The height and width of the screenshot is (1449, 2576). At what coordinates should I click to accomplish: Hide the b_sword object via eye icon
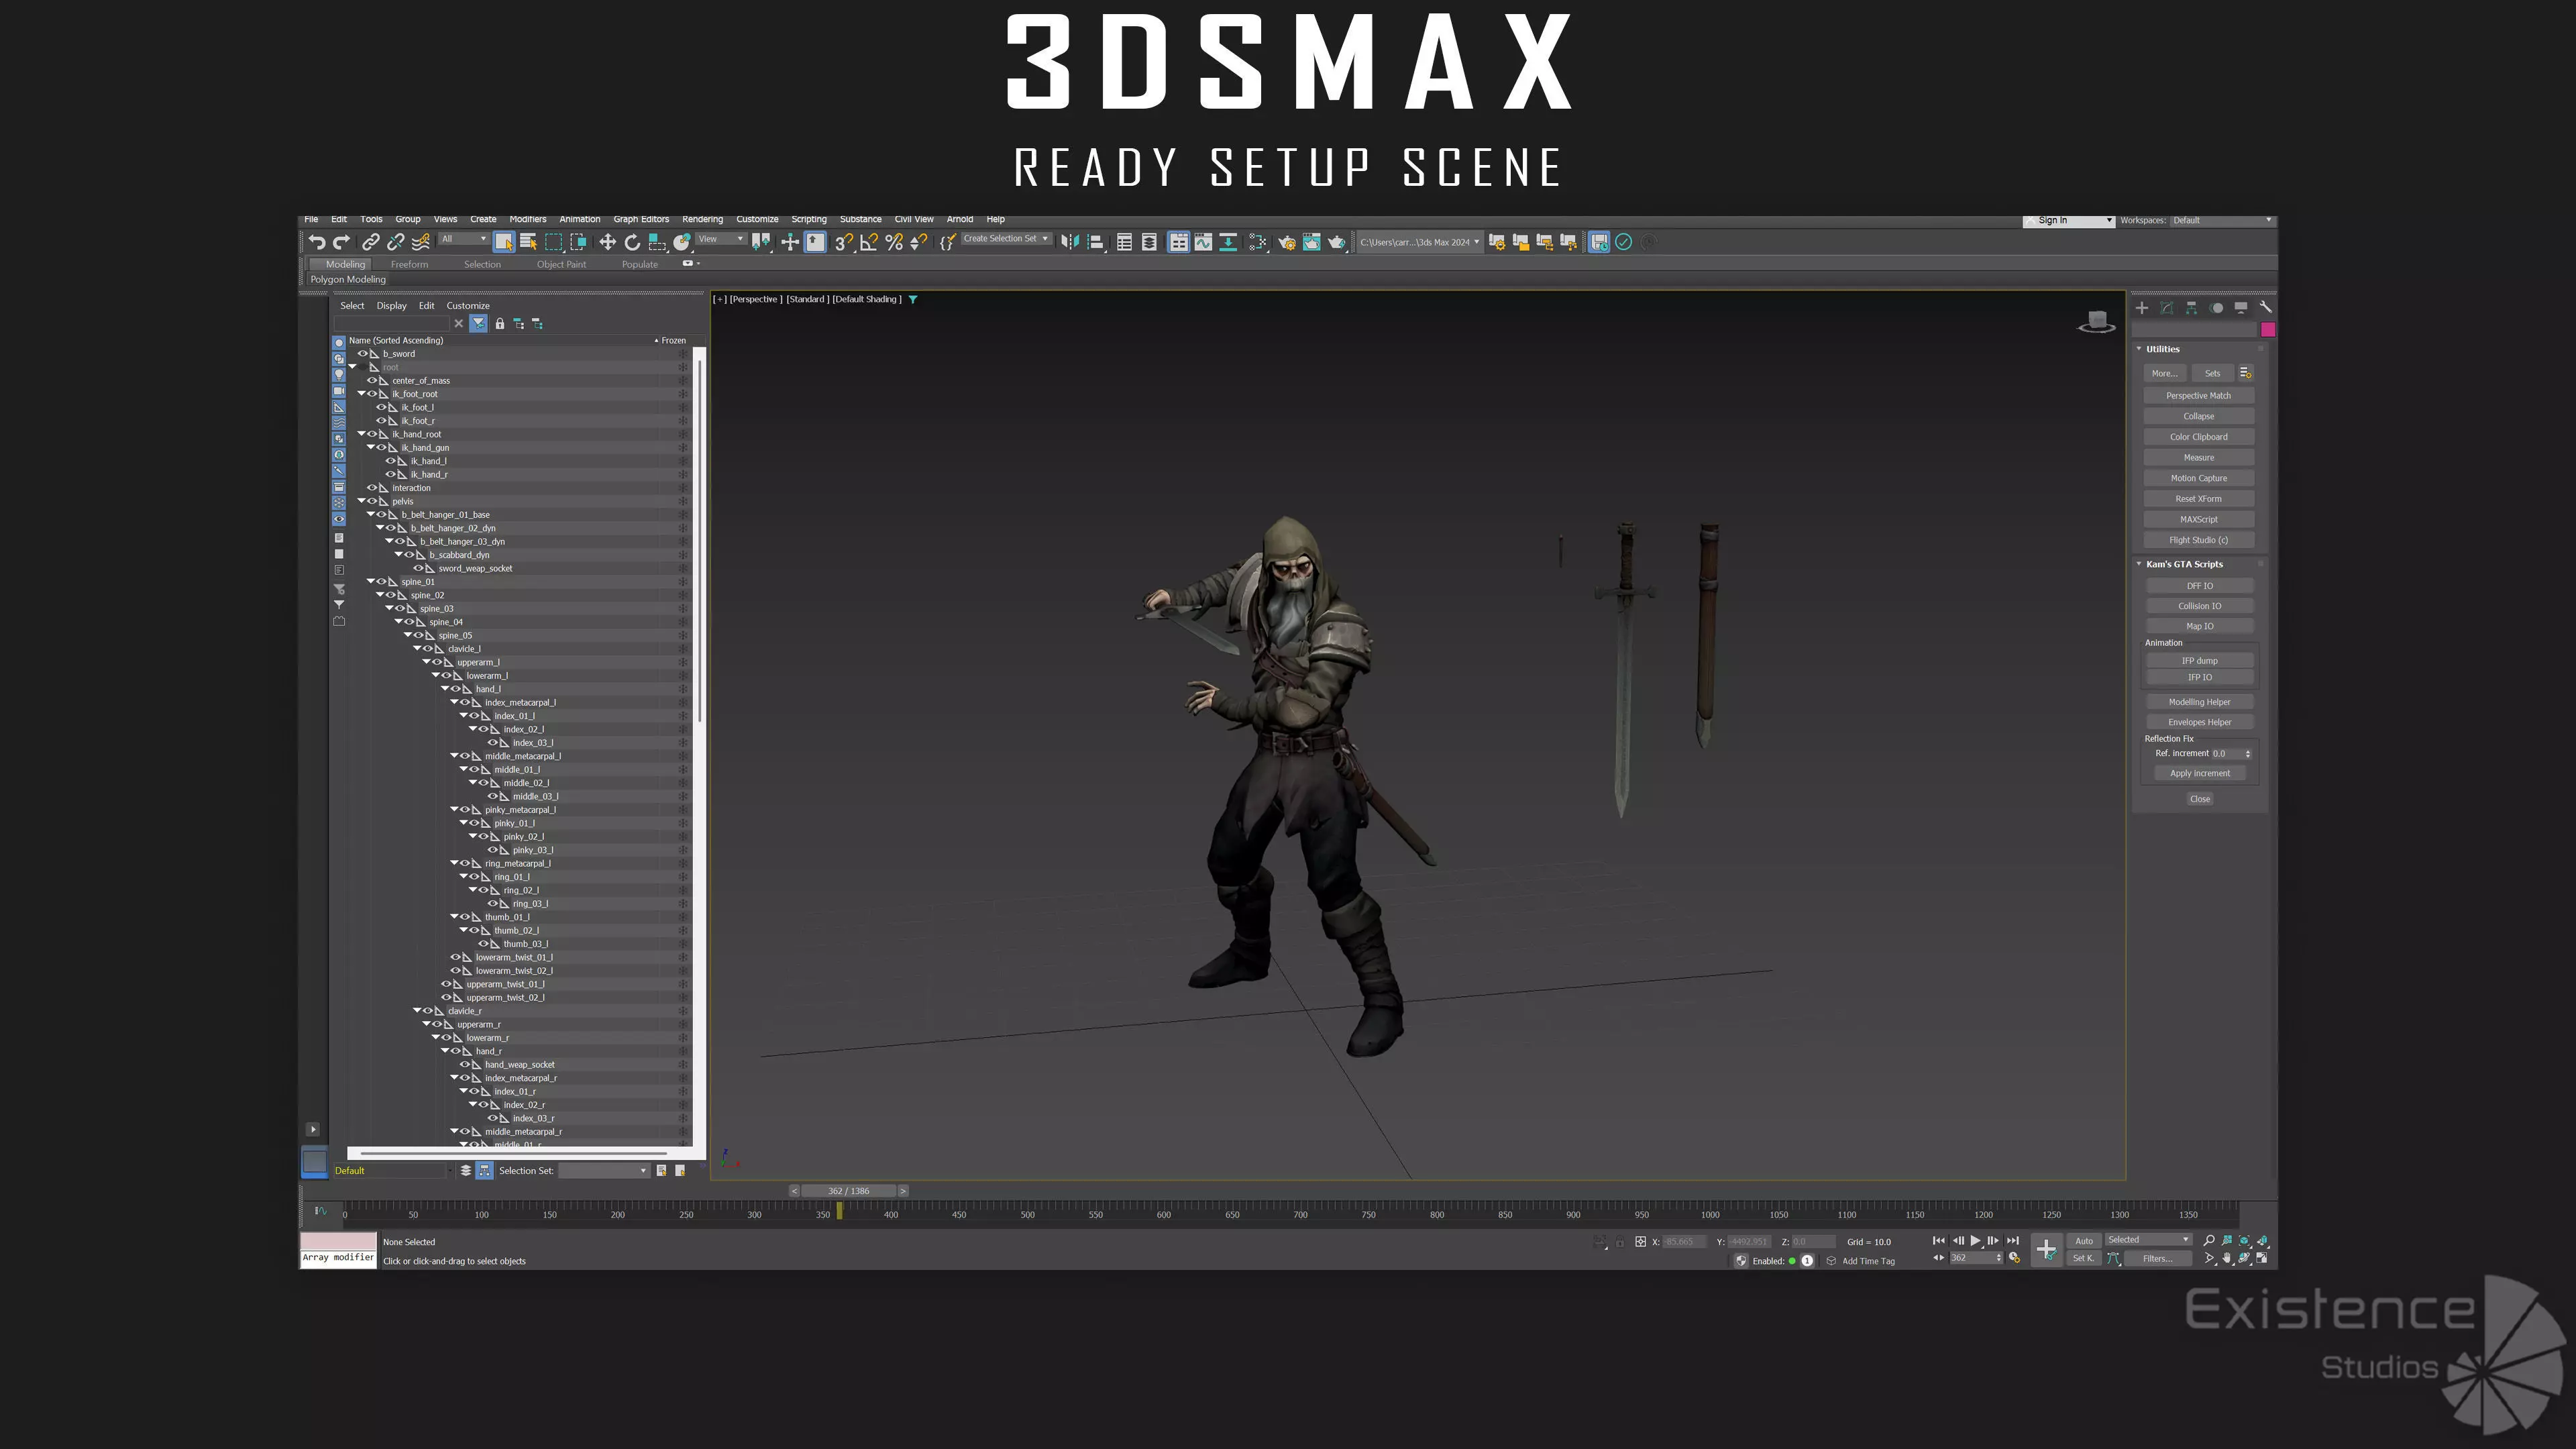(x=363, y=354)
